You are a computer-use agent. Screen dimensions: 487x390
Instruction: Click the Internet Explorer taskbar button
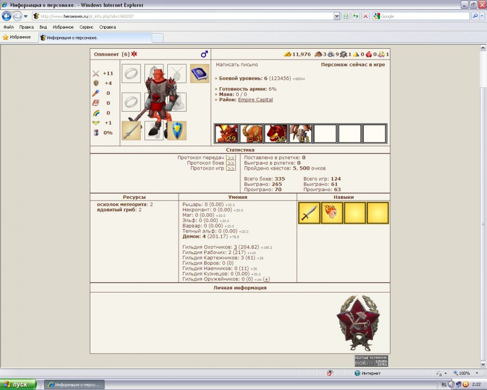click(75, 385)
